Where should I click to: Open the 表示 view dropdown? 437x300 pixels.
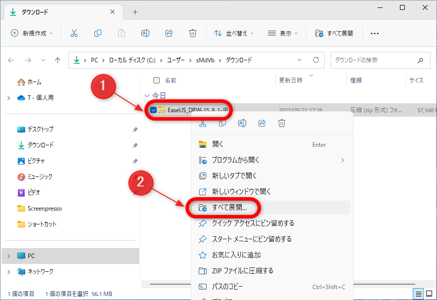pos(283,33)
